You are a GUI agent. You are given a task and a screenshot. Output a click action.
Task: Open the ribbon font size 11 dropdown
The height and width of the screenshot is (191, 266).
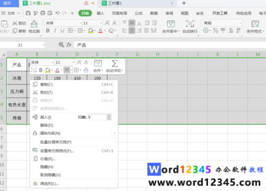(101, 23)
